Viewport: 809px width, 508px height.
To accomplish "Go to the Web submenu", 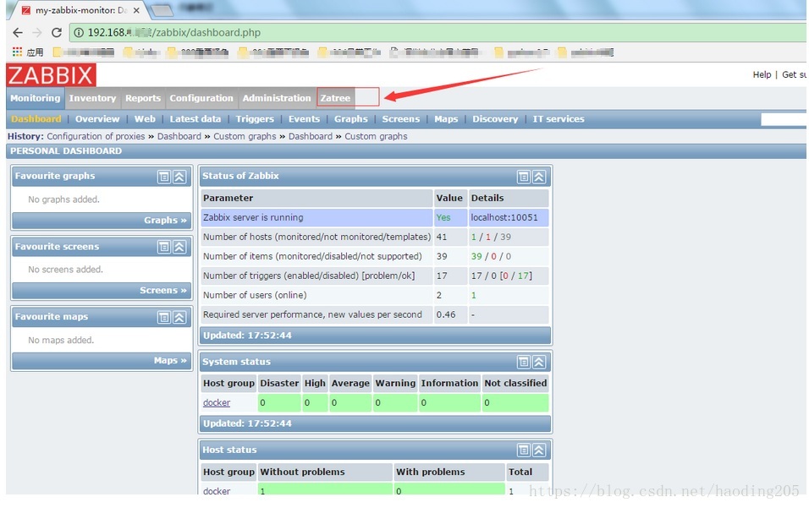I will (x=145, y=119).
